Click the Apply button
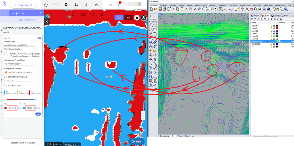294x146 pixels. click(x=38, y=114)
